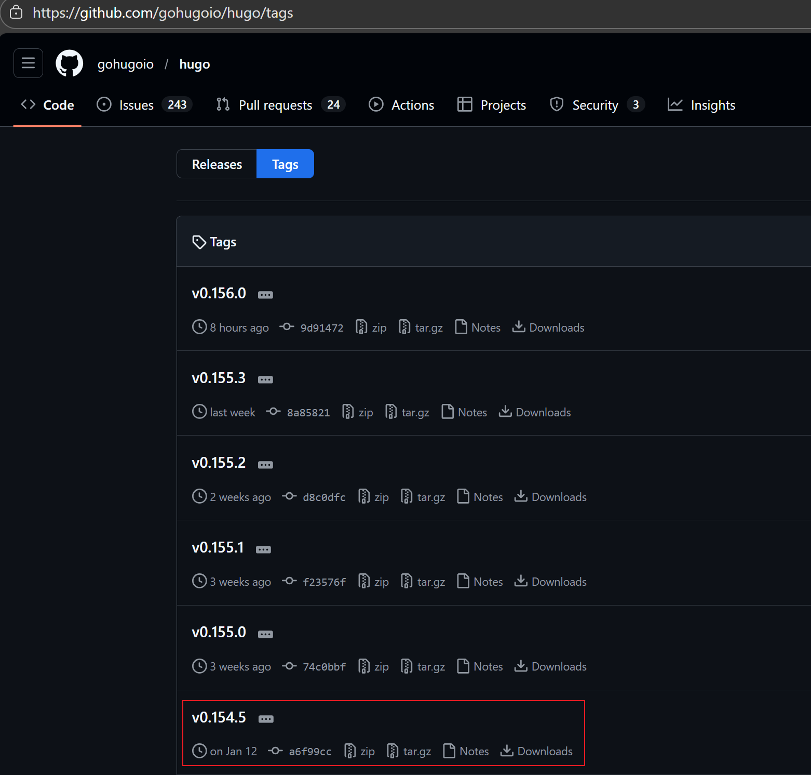
Task: Expand ellipsis details for v0.156.0
Action: [x=265, y=295]
